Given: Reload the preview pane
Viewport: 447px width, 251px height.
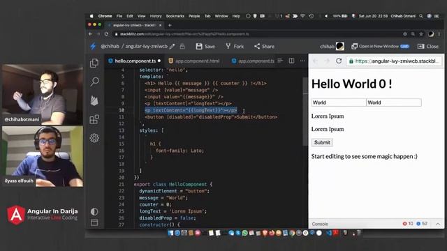Looking at the screenshot, I should [339, 61].
